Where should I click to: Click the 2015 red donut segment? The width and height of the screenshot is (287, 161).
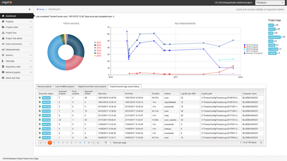point(74,63)
